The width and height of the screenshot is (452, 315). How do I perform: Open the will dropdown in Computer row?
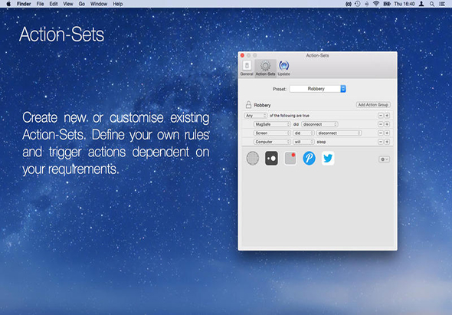(303, 142)
